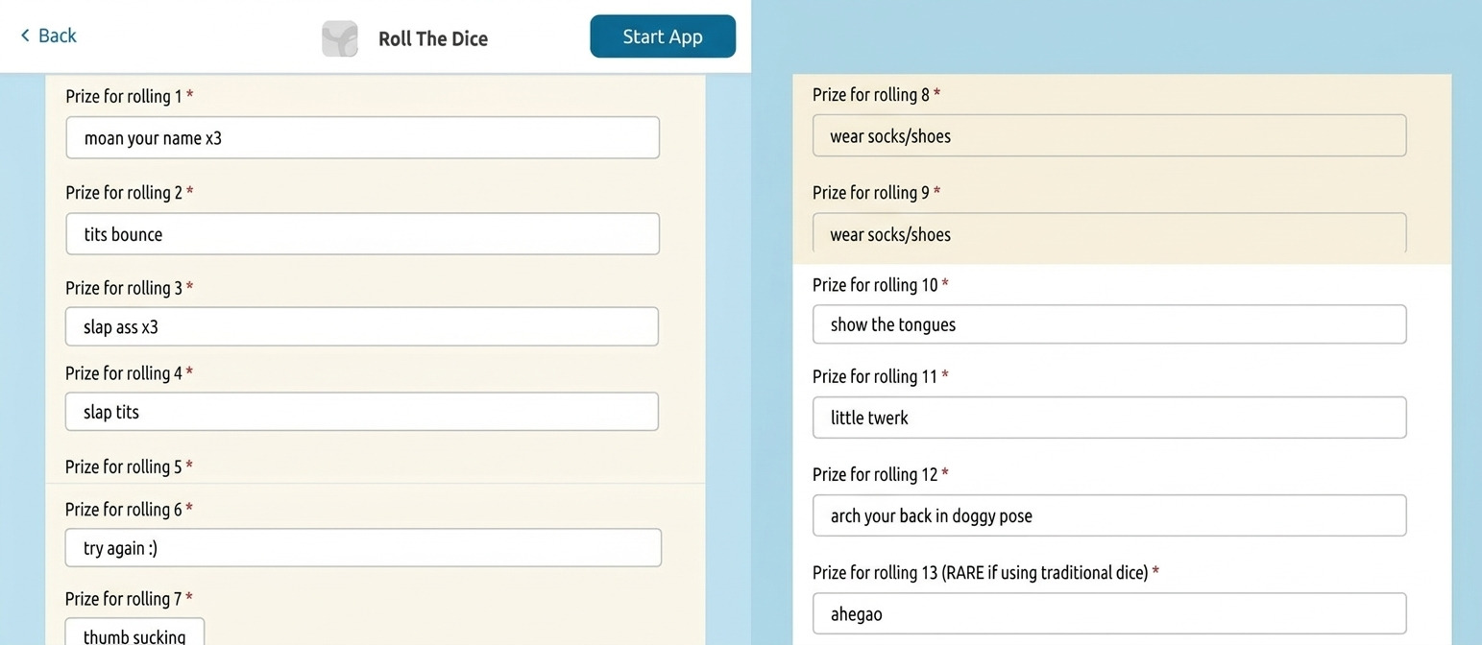Focus the Prize for rolling 1 input
Screen dimensions: 1482x645
click(x=362, y=137)
